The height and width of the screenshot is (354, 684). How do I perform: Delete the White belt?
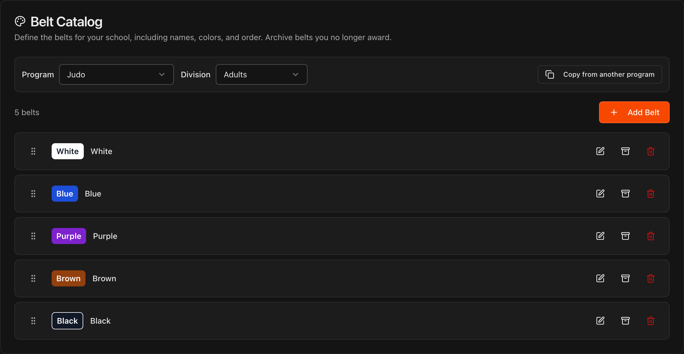[651, 151]
